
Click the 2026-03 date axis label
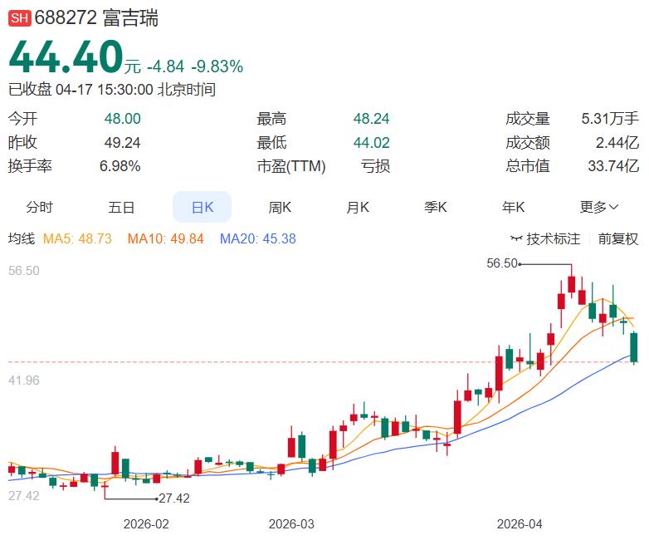291,524
